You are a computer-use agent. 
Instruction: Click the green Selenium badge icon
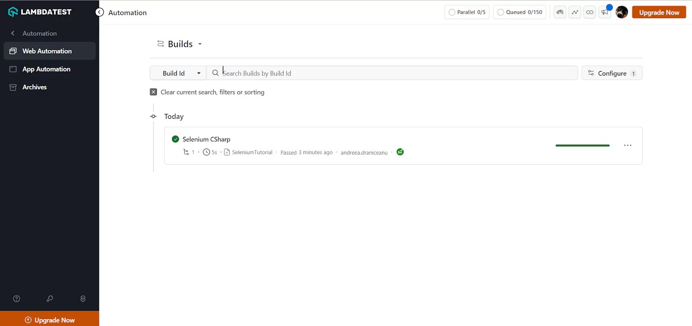[400, 152]
